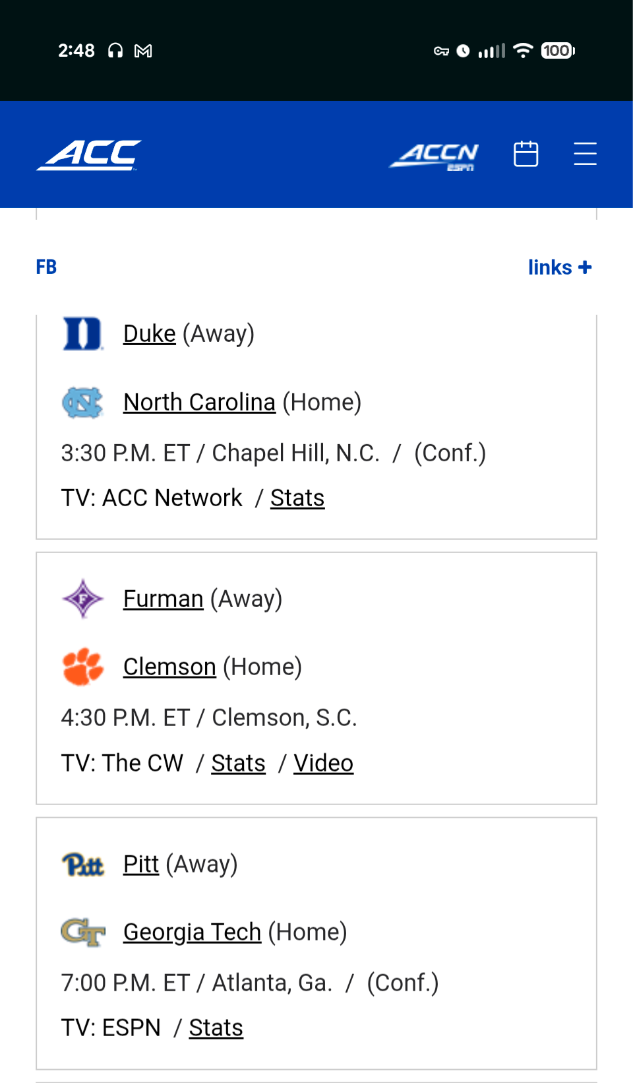The height and width of the screenshot is (1083, 633).
Task: Tap the Duke team logo
Action: click(x=82, y=334)
